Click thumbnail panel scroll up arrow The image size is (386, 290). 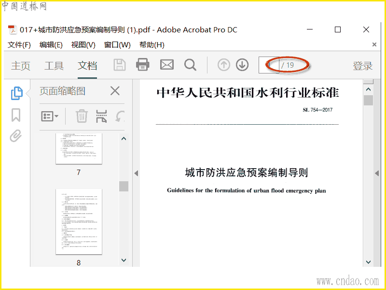click(124, 139)
